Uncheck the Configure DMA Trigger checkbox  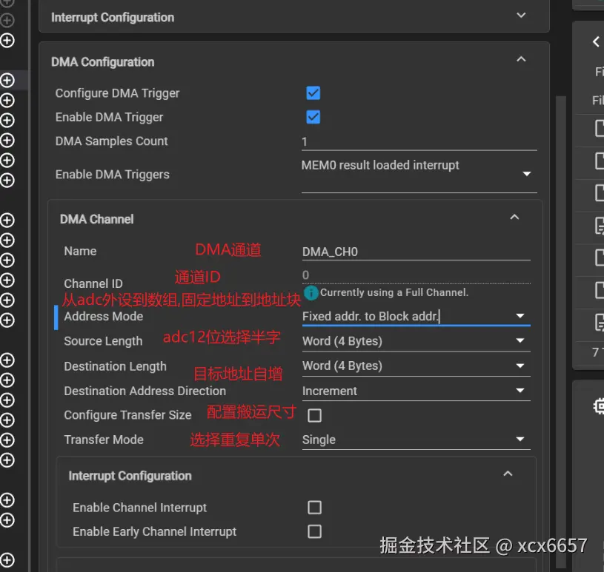(x=313, y=93)
